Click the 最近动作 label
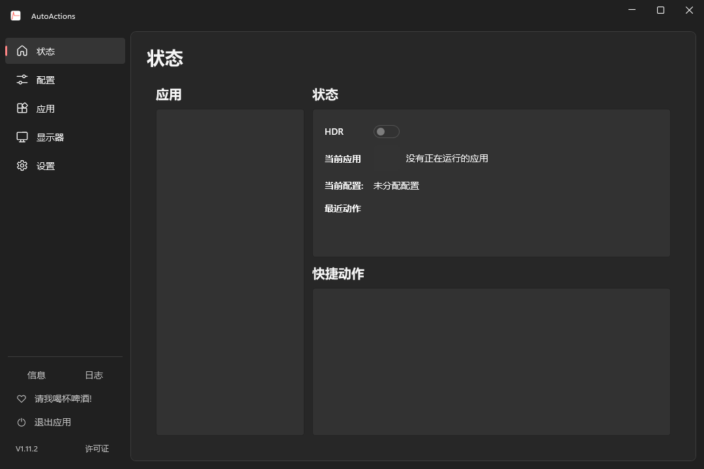This screenshot has height=469, width=704. [x=343, y=208]
